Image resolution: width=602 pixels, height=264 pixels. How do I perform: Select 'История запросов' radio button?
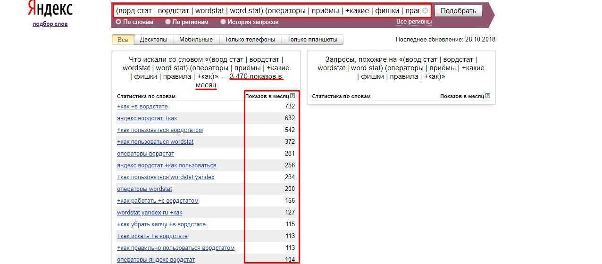coord(223,22)
